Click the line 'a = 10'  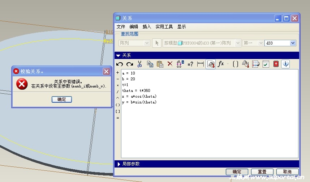click(x=129, y=73)
